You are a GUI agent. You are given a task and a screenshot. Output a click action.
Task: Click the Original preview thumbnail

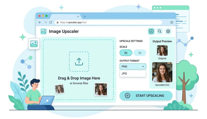point(162,51)
